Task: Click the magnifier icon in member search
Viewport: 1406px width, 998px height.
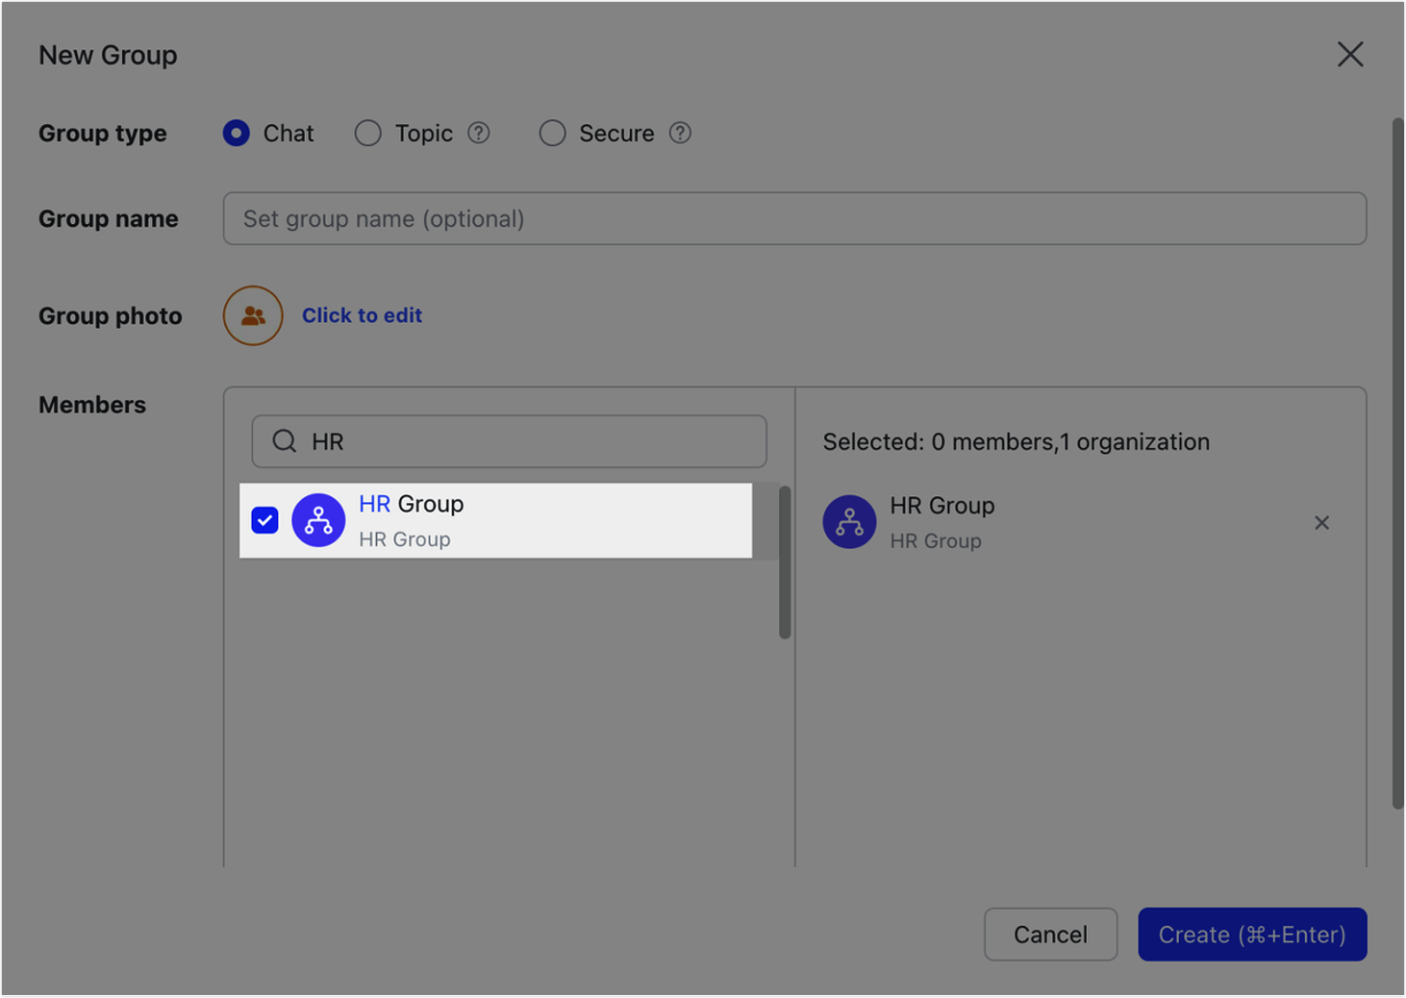Action: point(285,441)
